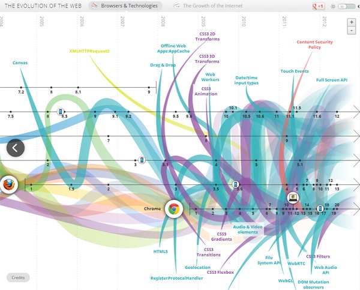Select the File System API label

(x=269, y=261)
